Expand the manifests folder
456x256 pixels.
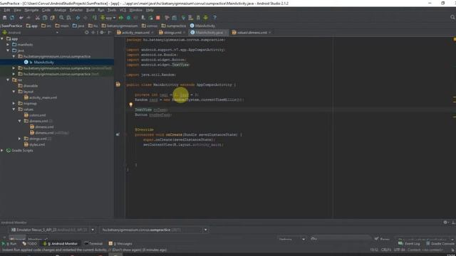[x=8, y=44]
